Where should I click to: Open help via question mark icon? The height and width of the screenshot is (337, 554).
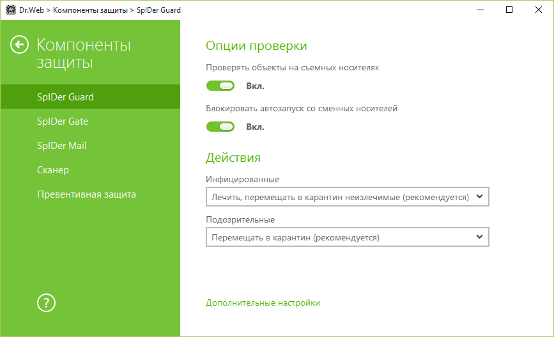pyautogui.click(x=46, y=302)
